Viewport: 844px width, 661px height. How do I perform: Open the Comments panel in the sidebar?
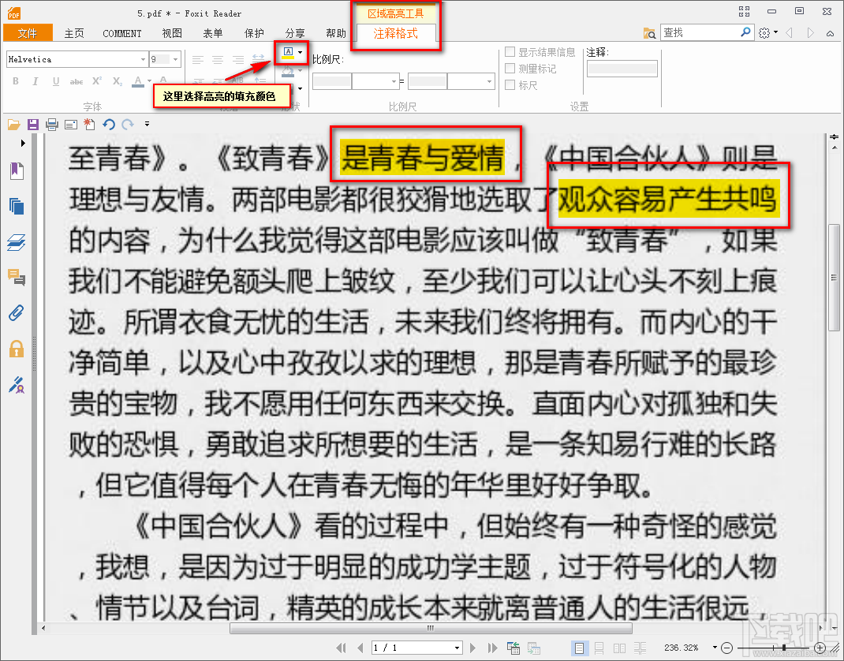(16, 278)
